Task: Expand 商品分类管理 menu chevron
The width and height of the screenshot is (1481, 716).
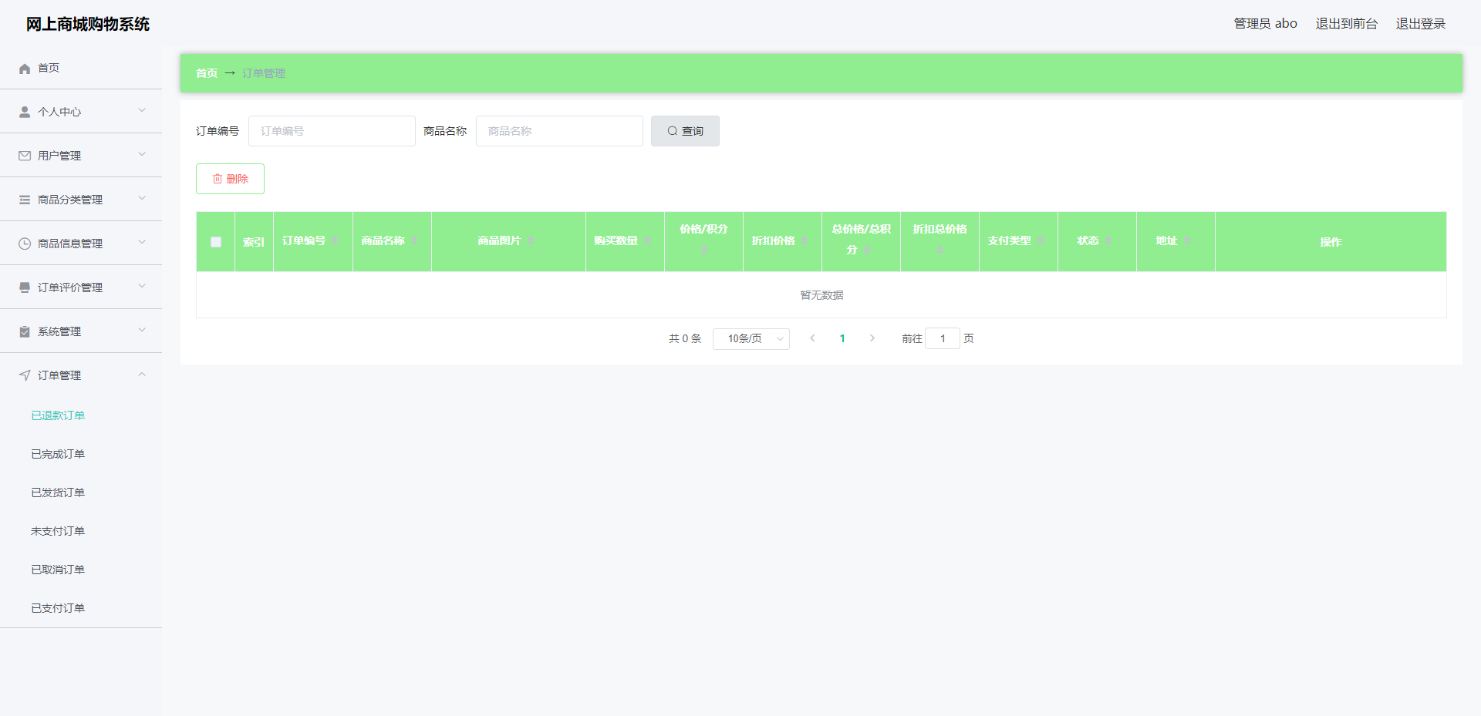Action: (142, 199)
